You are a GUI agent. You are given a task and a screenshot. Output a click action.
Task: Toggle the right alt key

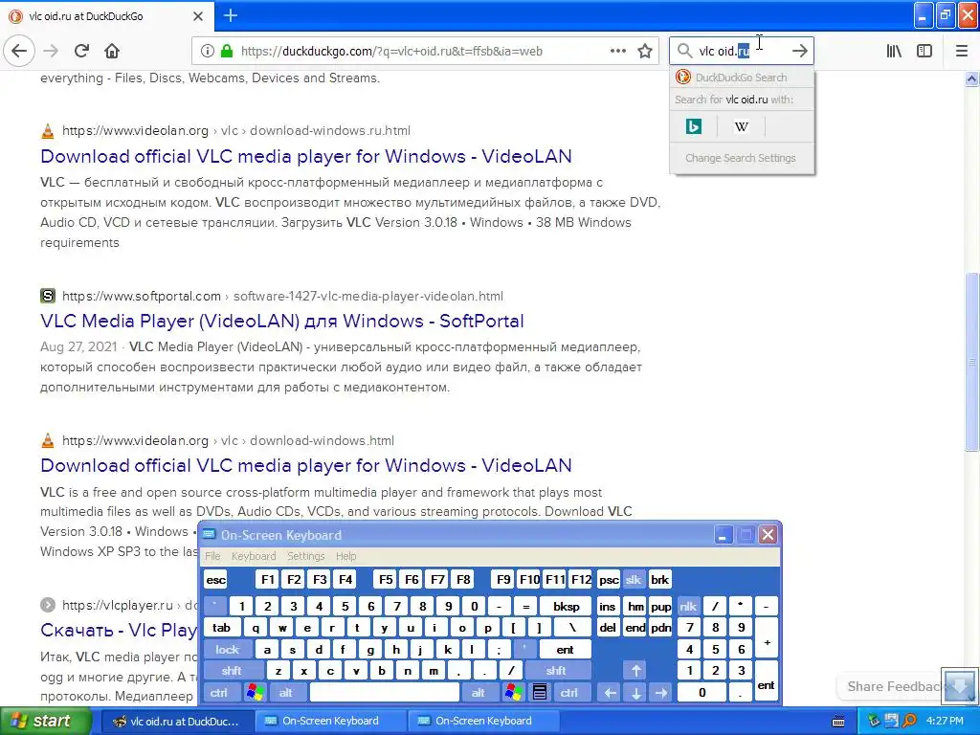tap(479, 693)
